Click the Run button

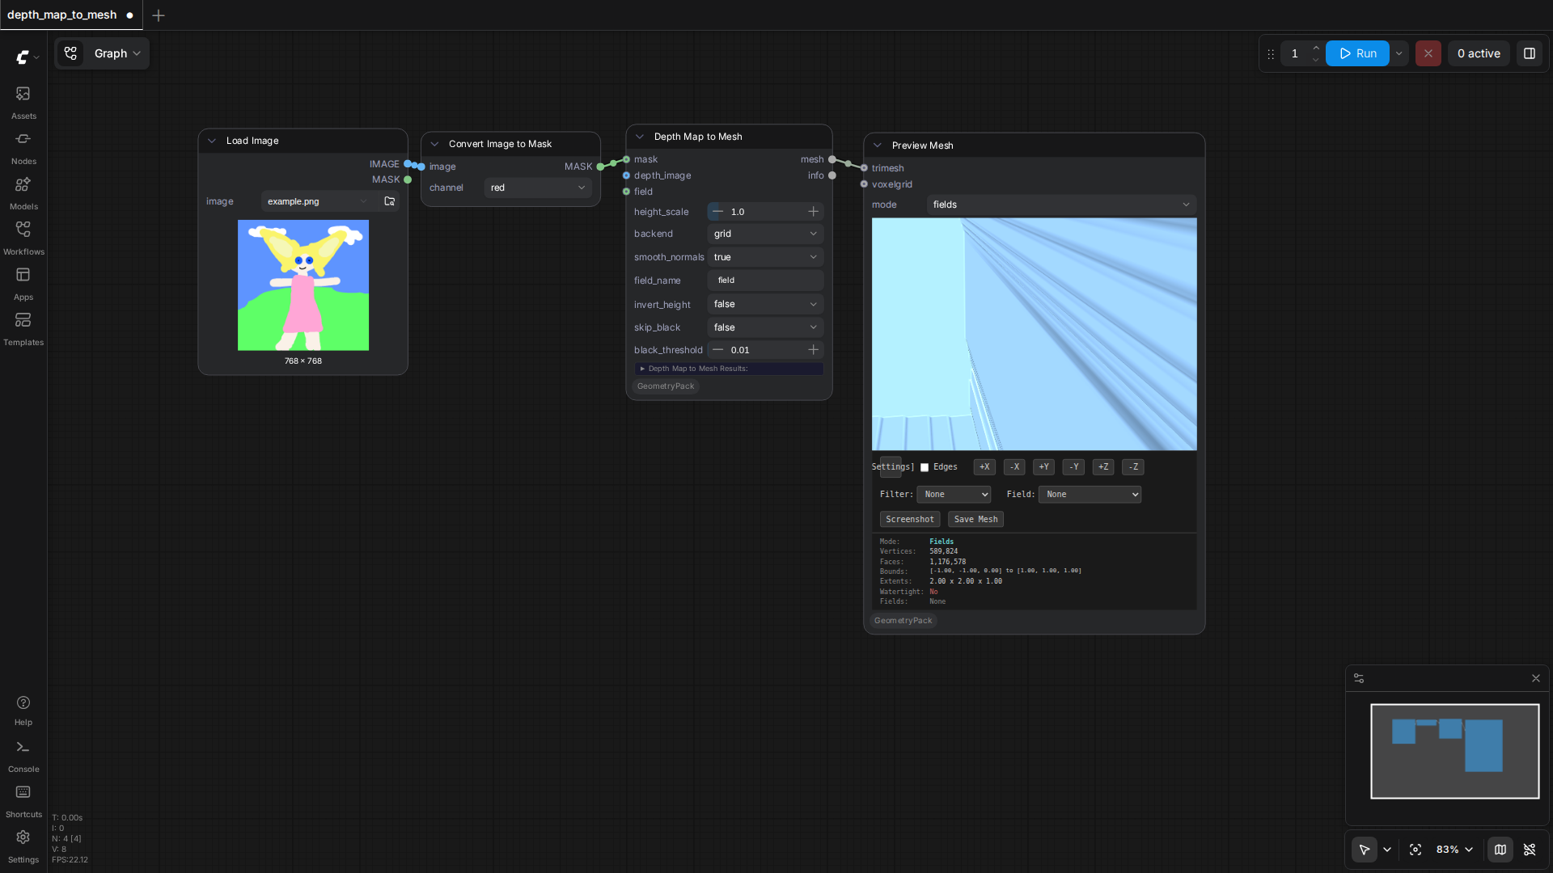click(1357, 53)
